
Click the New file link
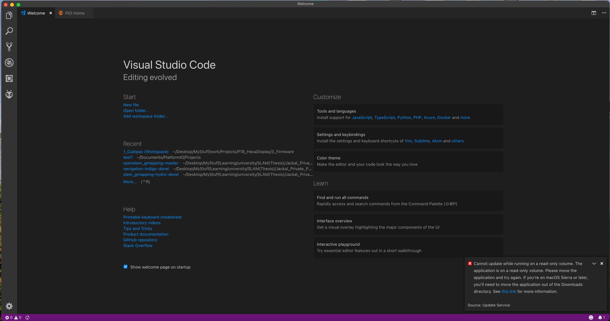point(131,105)
